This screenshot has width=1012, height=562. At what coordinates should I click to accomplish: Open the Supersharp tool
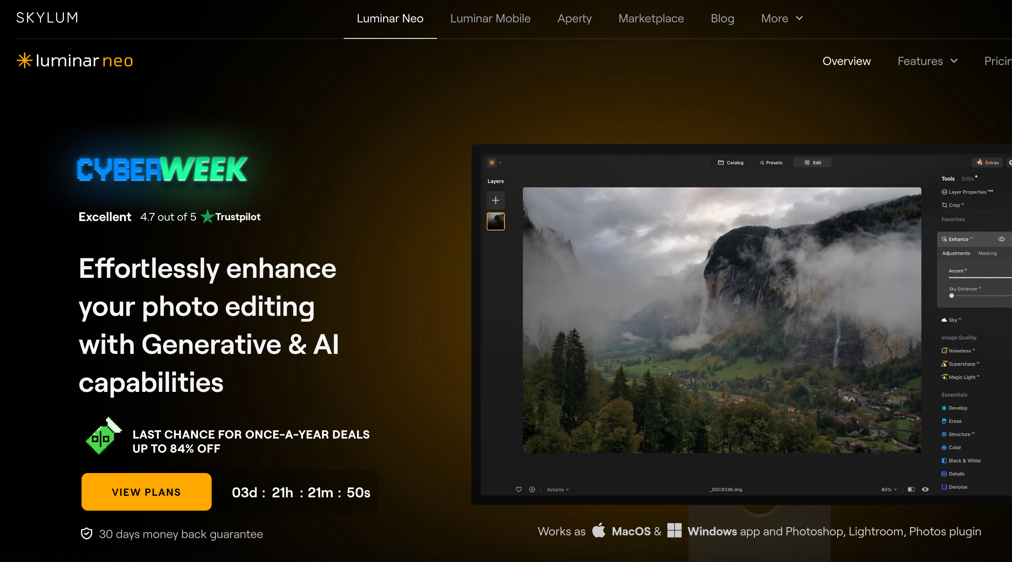tap(960, 364)
